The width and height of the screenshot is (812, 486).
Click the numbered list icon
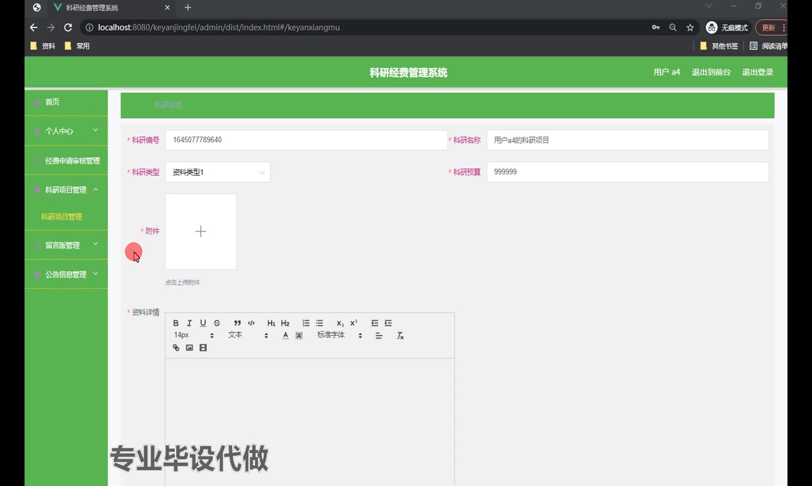pyautogui.click(x=306, y=323)
